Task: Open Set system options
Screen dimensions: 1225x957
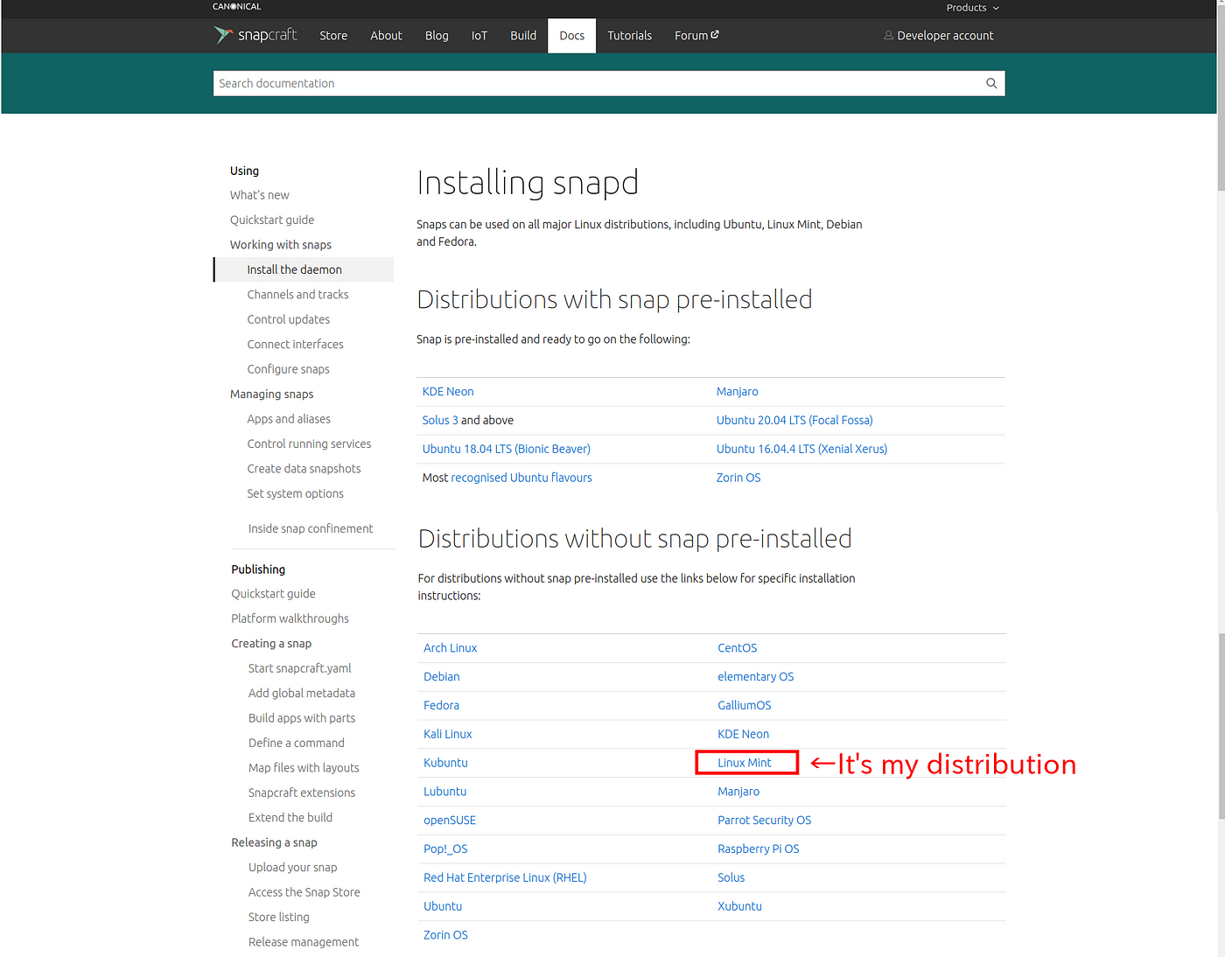Action: tap(295, 494)
